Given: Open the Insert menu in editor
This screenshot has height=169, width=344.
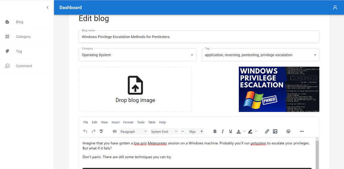Looking at the screenshot, I should [x=116, y=122].
